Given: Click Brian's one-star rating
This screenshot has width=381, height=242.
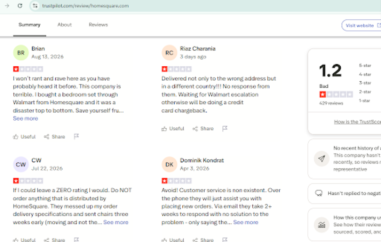Looking at the screenshot, I should coord(28,69).
